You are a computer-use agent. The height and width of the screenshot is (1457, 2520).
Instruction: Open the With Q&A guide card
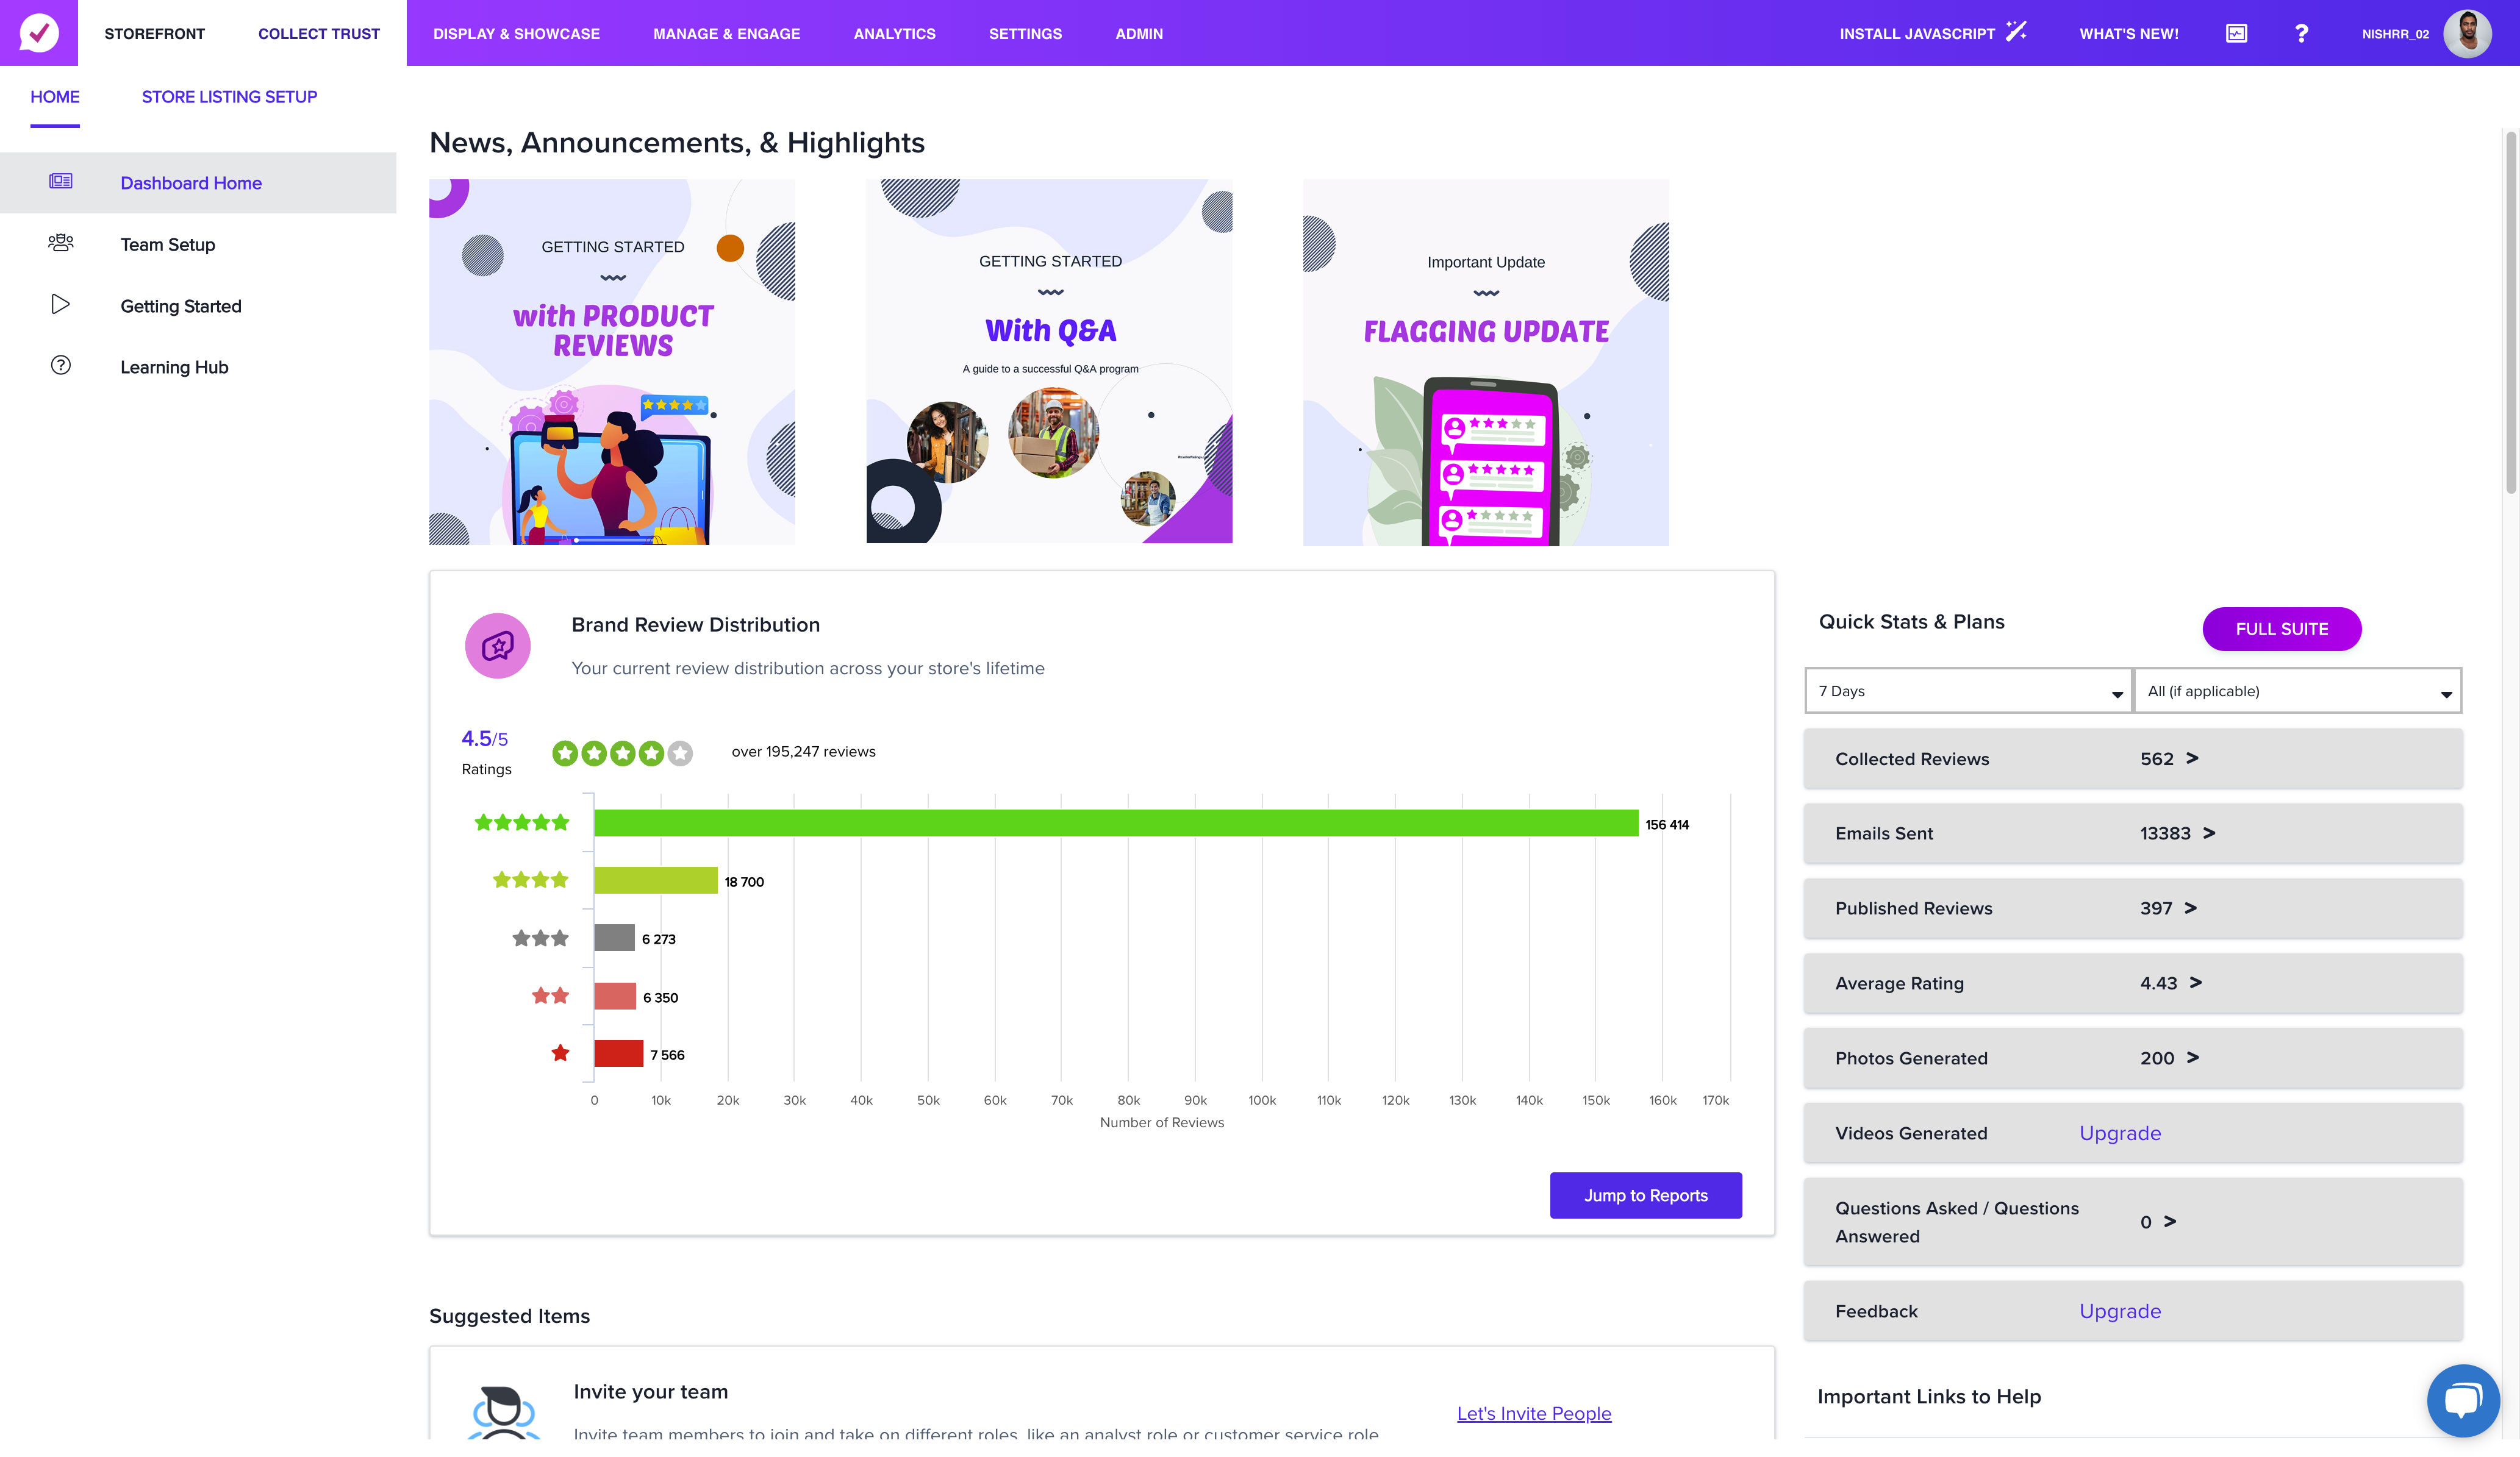tap(1049, 361)
